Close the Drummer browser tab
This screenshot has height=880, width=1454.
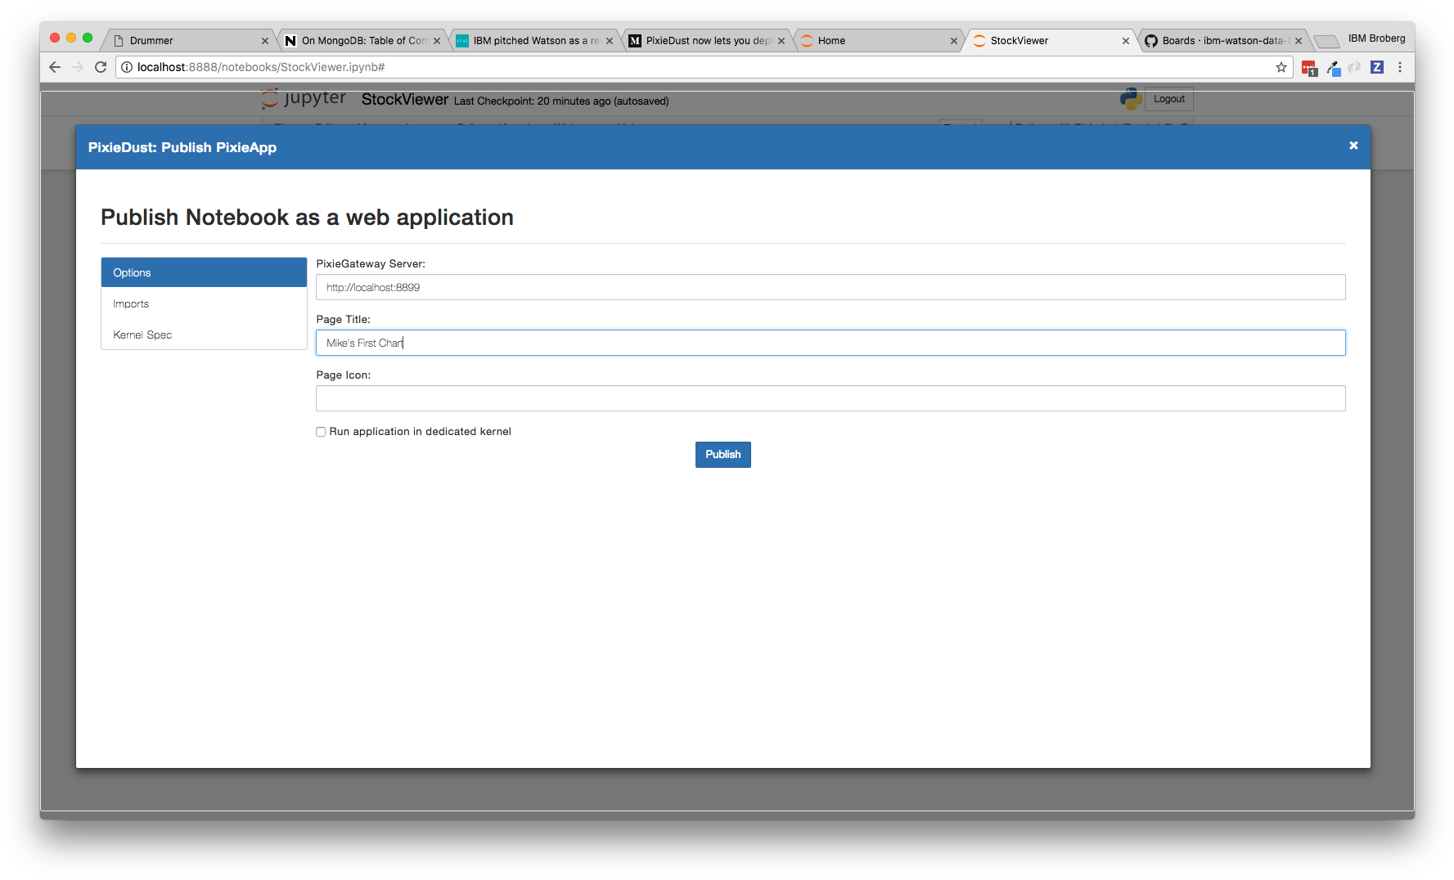pos(265,41)
